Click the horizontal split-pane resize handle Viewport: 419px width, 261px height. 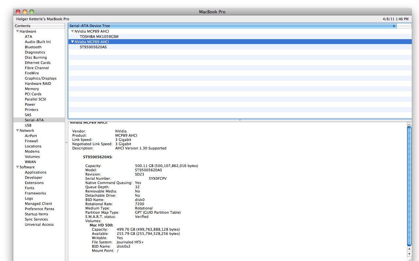pos(240,120)
